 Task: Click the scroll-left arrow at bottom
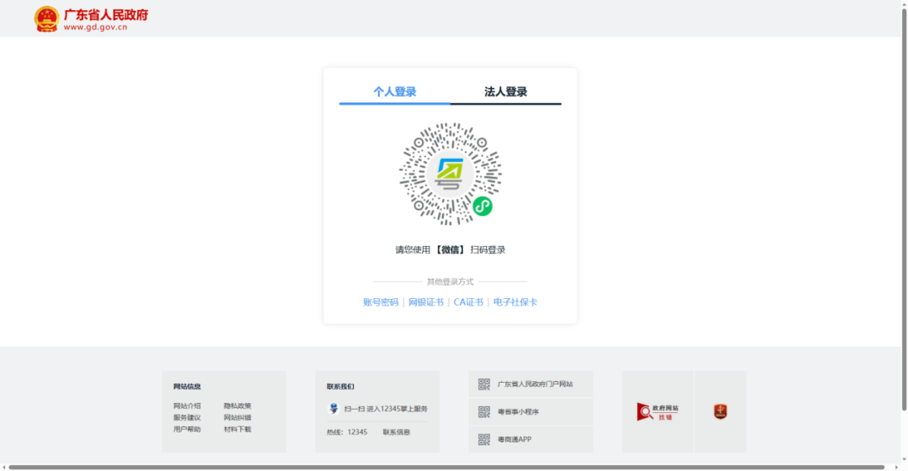tap(4, 467)
